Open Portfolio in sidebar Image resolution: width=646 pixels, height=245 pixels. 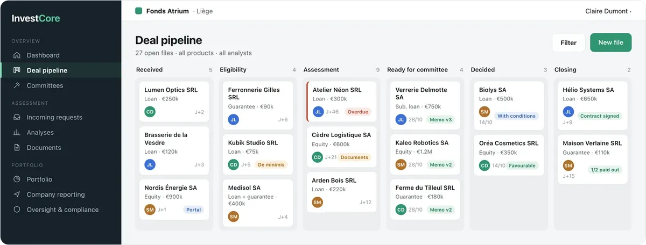pos(61,179)
